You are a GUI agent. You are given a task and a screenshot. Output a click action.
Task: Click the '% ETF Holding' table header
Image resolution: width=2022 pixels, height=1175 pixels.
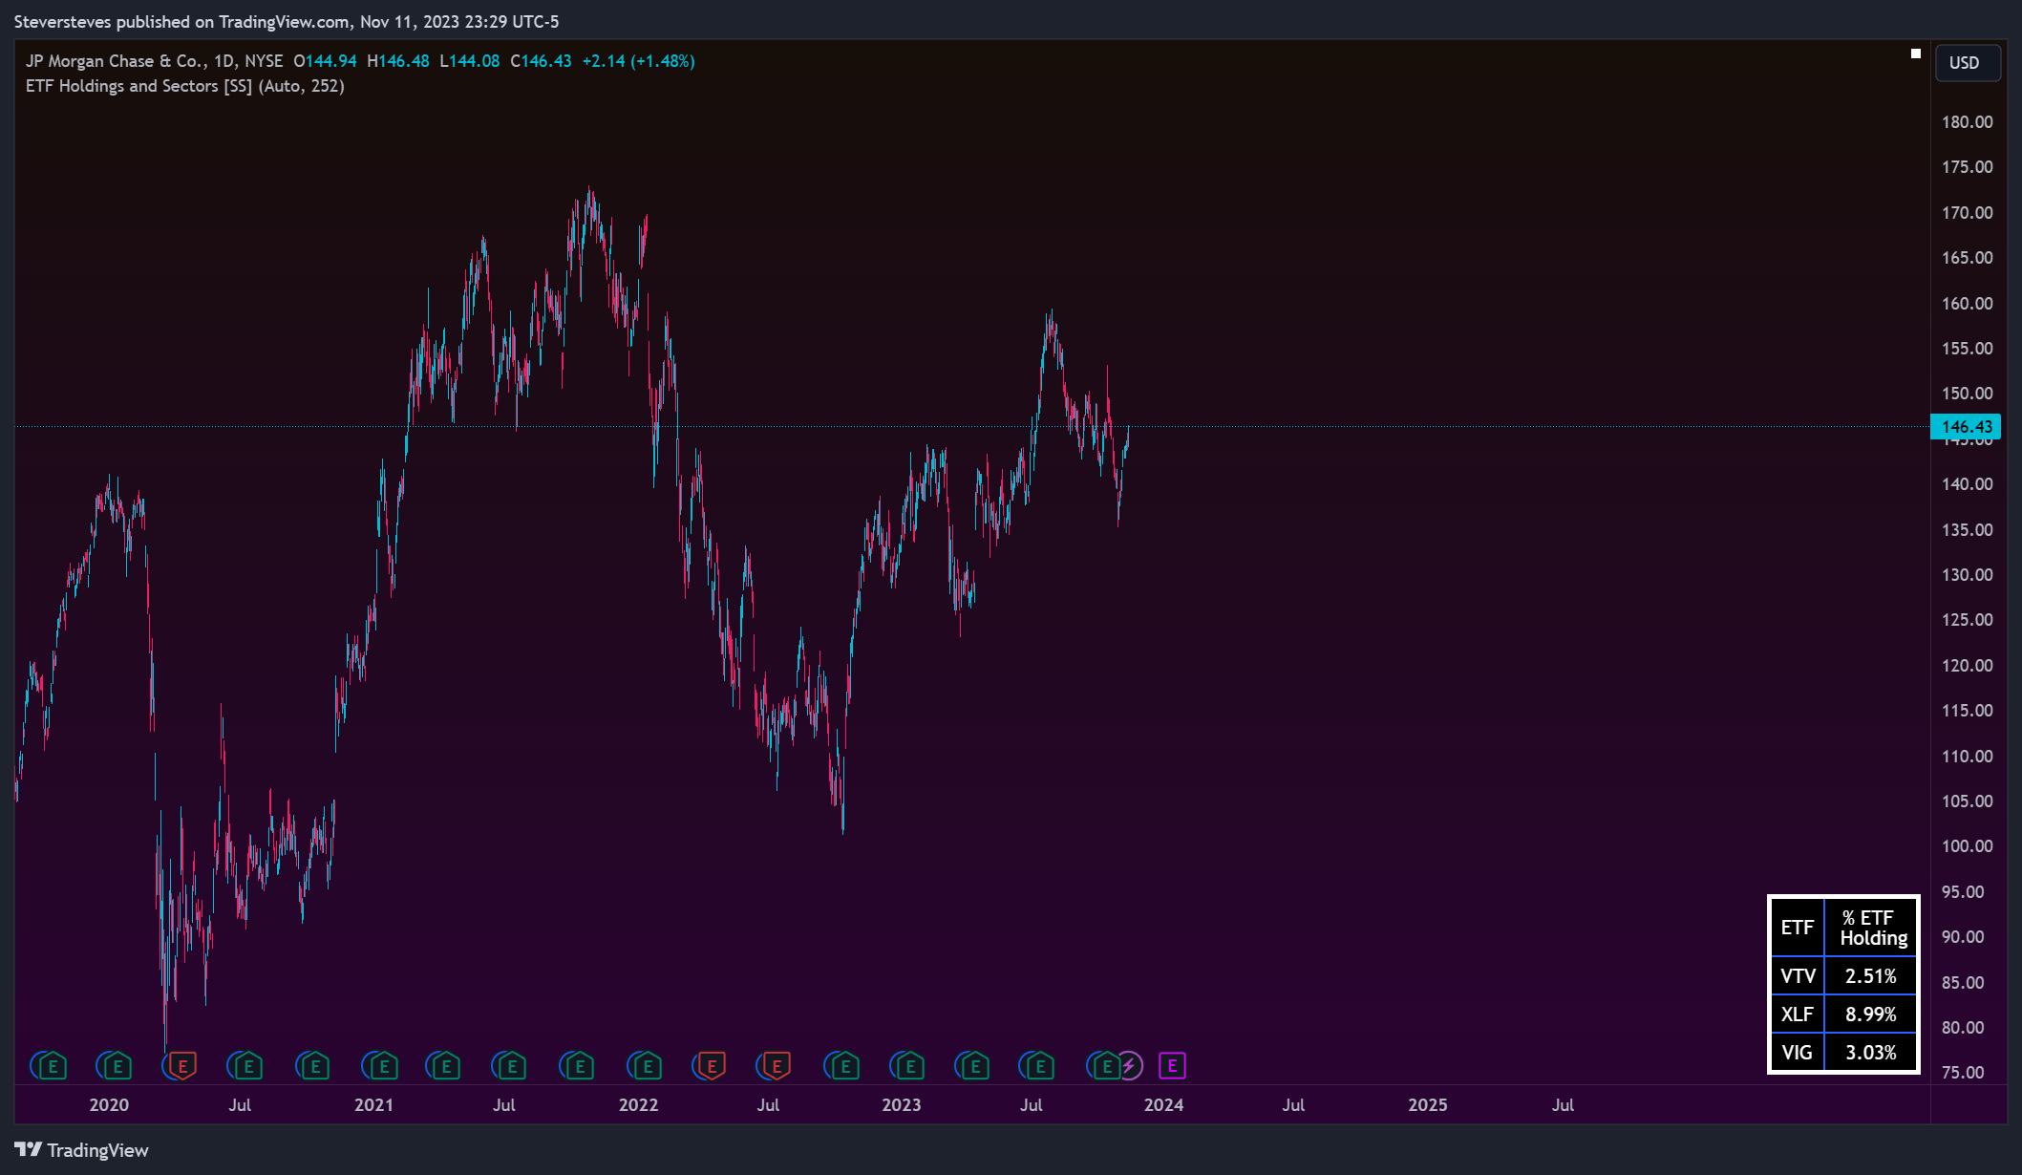point(1870,928)
